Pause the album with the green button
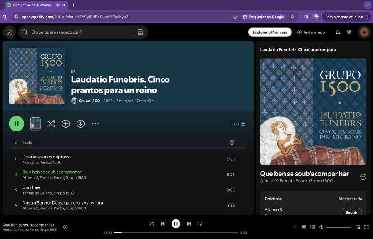Screen dimensions: 373x239 click(16, 123)
